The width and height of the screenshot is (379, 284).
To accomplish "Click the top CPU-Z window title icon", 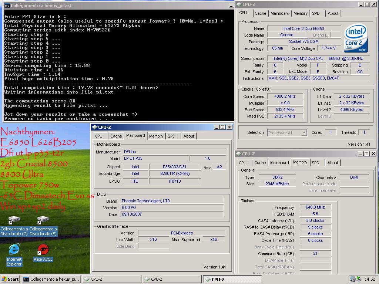I will [x=239, y=4].
